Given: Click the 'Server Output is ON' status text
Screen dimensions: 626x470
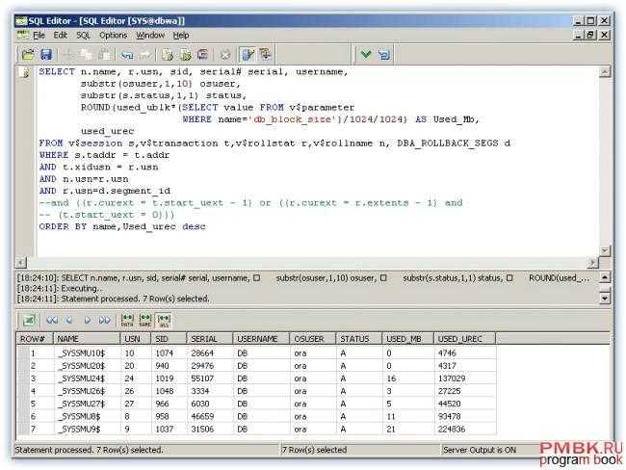Looking at the screenshot, I should tap(480, 450).
